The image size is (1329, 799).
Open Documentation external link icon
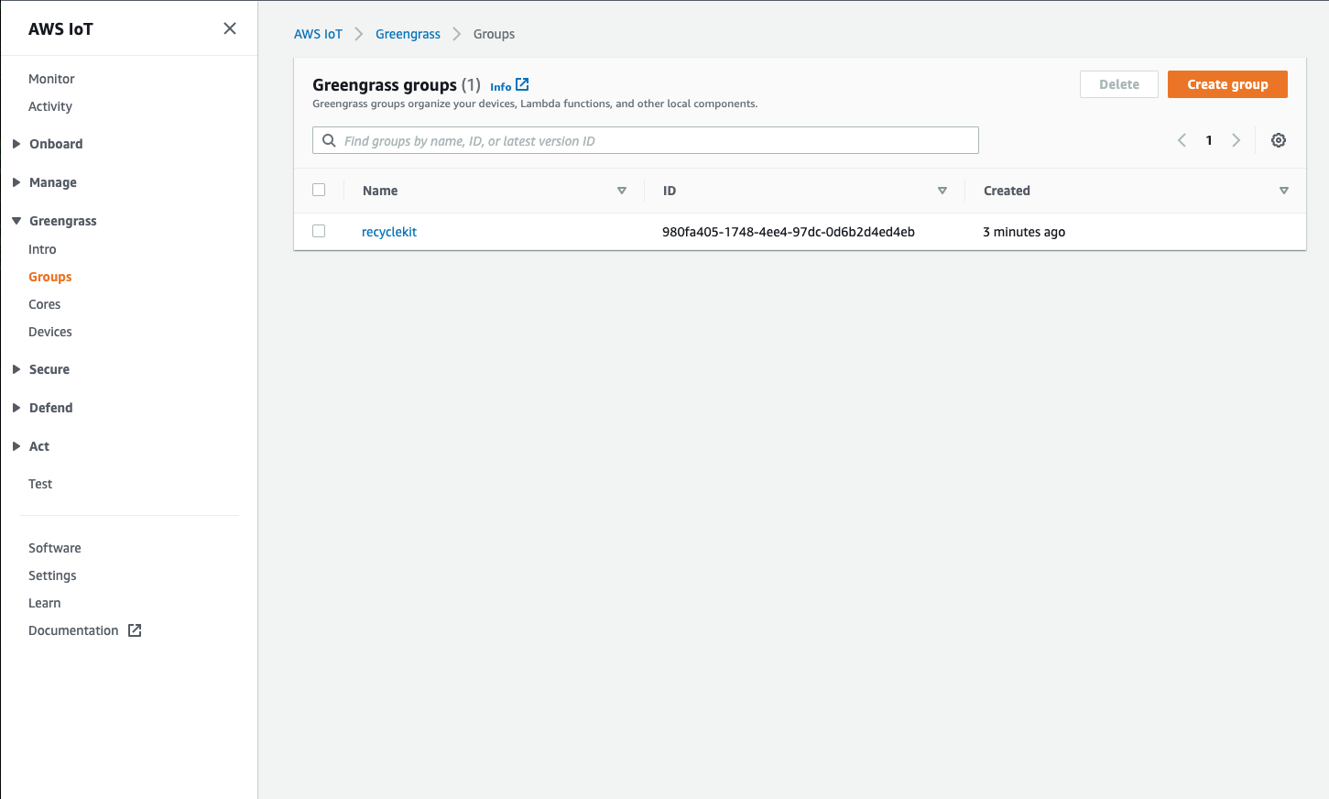(x=135, y=630)
